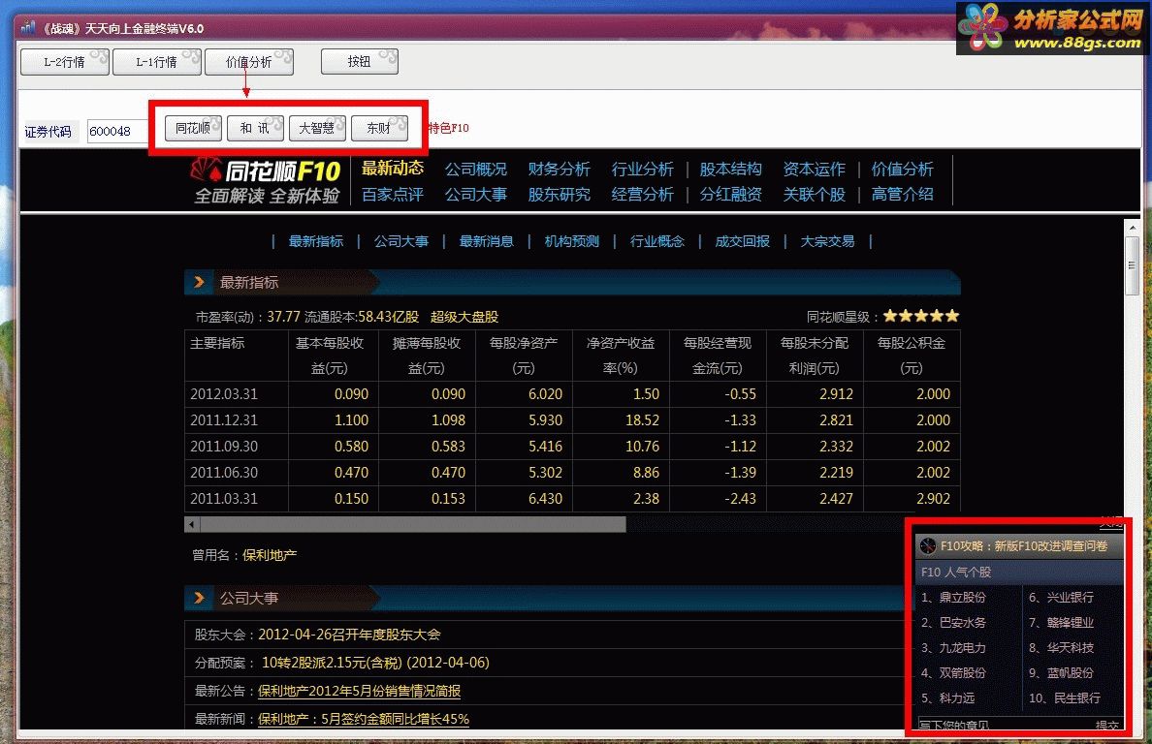Open the 最新动态 tab
This screenshot has width=1152, height=744.
tap(393, 168)
